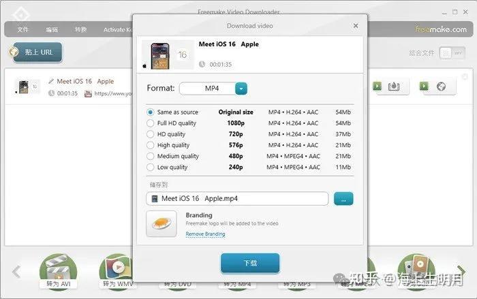This screenshot has width=477, height=299.
Task: Click the film-burn icon in the video row
Action: point(394,86)
